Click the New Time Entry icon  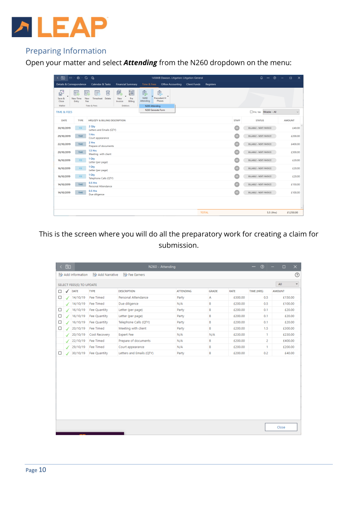click(76, 92)
